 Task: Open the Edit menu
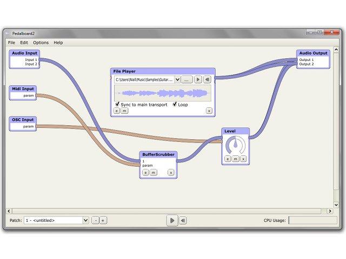coord(24,43)
